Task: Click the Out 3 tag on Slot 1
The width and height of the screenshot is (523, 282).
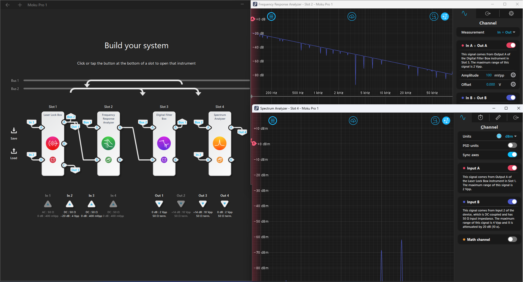Action: coord(75,170)
